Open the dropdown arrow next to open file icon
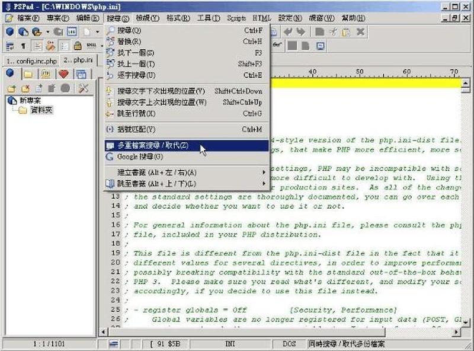Screen dimensions: 474x351 click(47, 31)
